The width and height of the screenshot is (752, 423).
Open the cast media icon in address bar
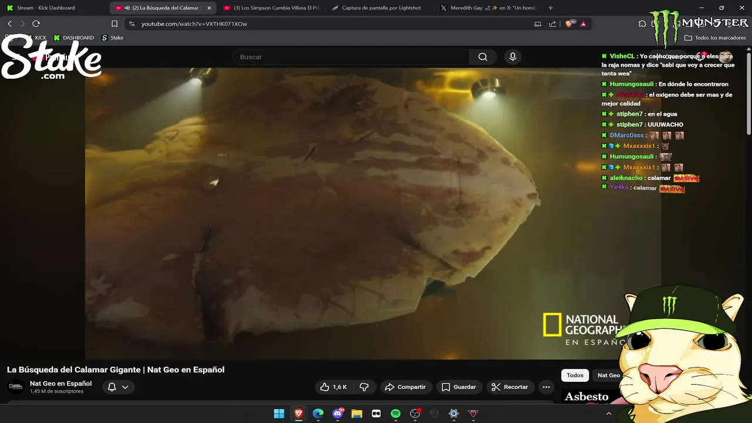[538, 24]
